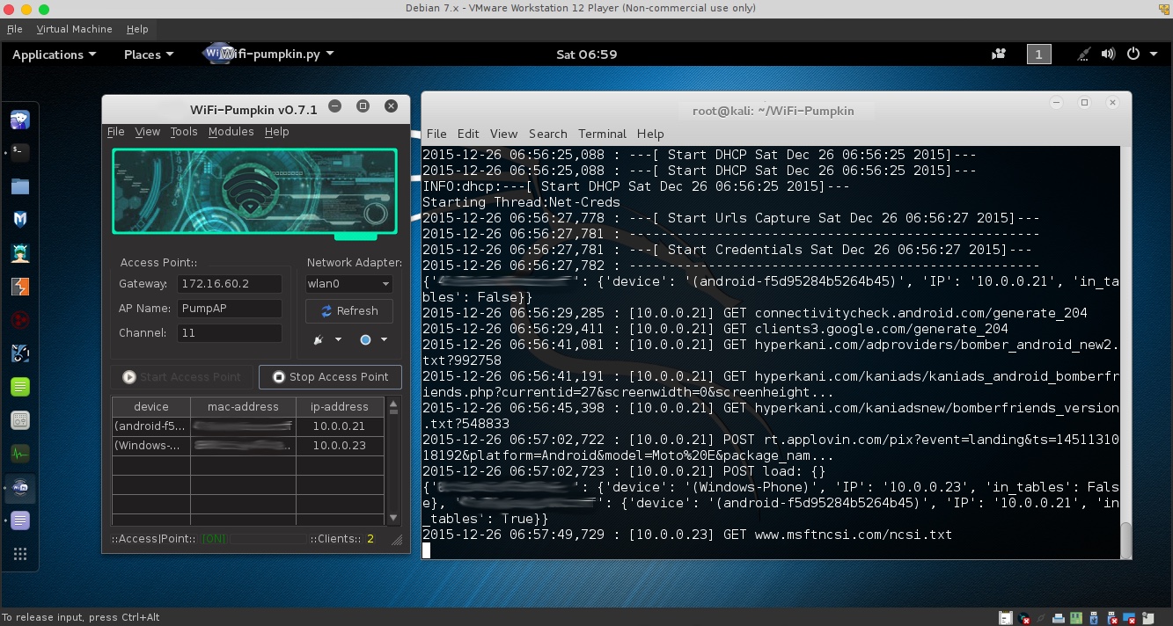The image size is (1173, 626).
Task: Open the Tools menu in WiFi-Pumpkin
Action: coord(184,132)
